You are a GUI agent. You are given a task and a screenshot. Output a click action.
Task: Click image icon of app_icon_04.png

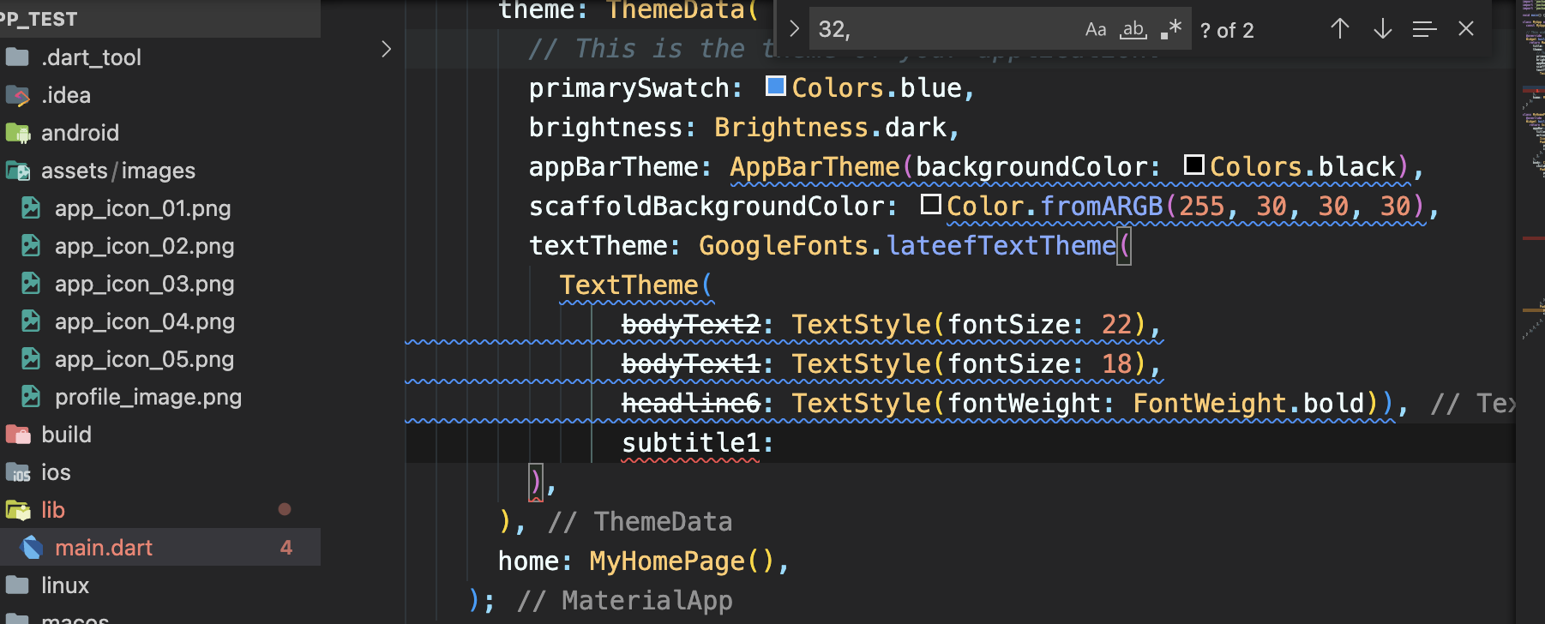point(31,321)
